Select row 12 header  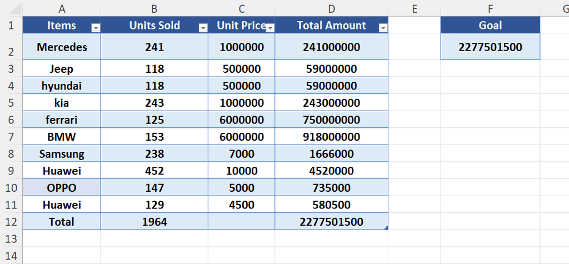pos(11,222)
